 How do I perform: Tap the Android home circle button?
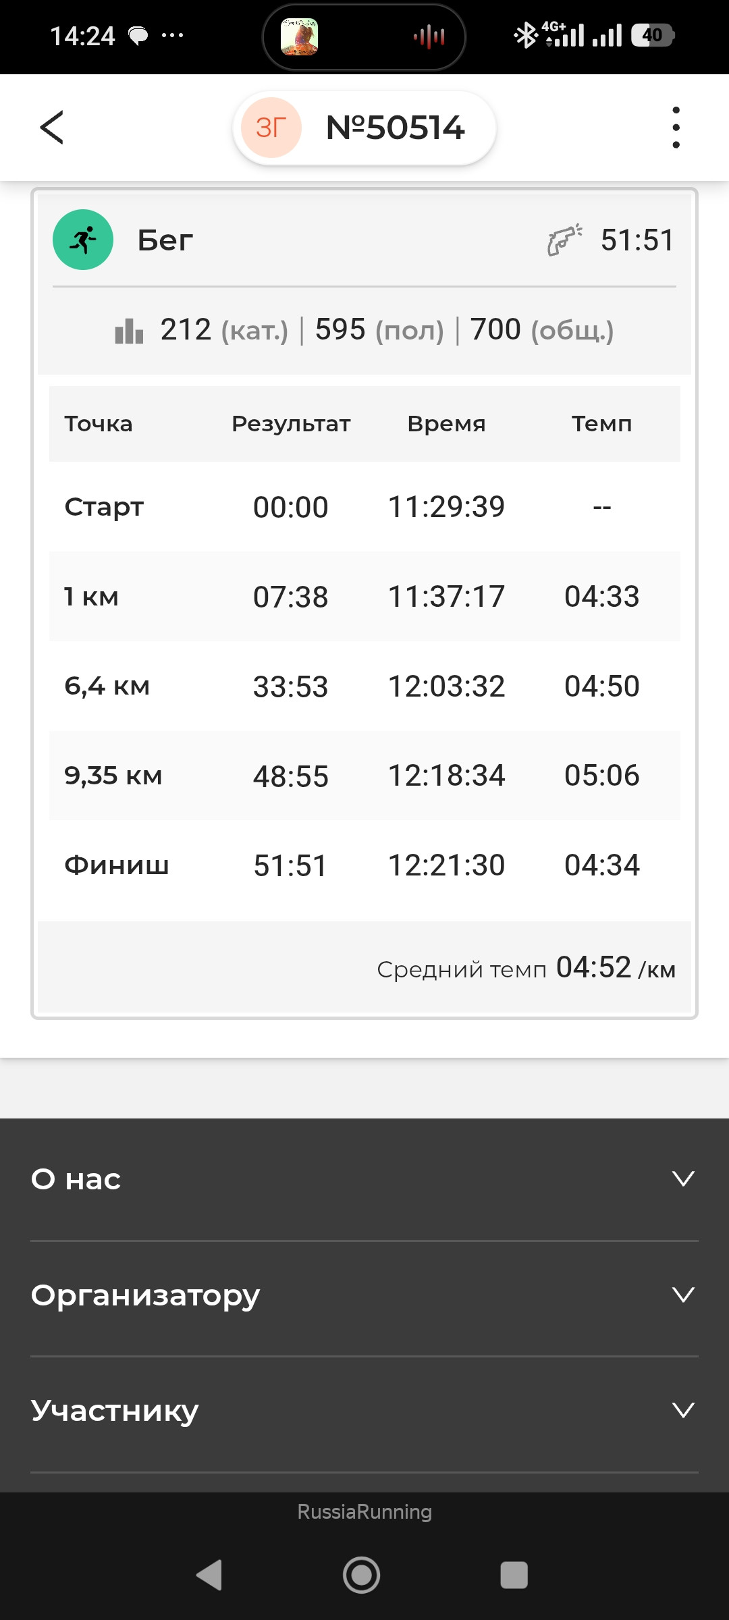pos(362,1575)
